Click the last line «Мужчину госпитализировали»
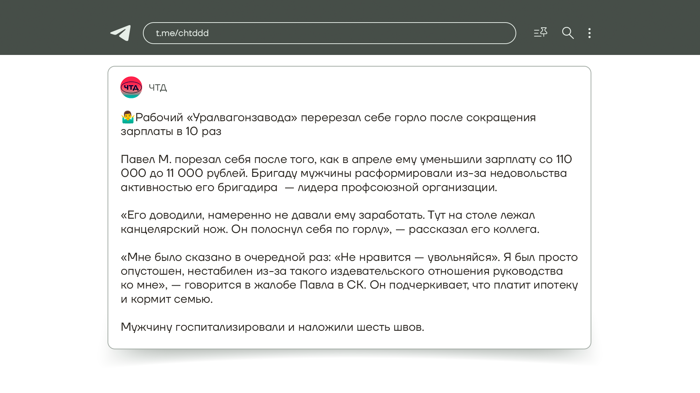700x393 pixels. [272, 327]
